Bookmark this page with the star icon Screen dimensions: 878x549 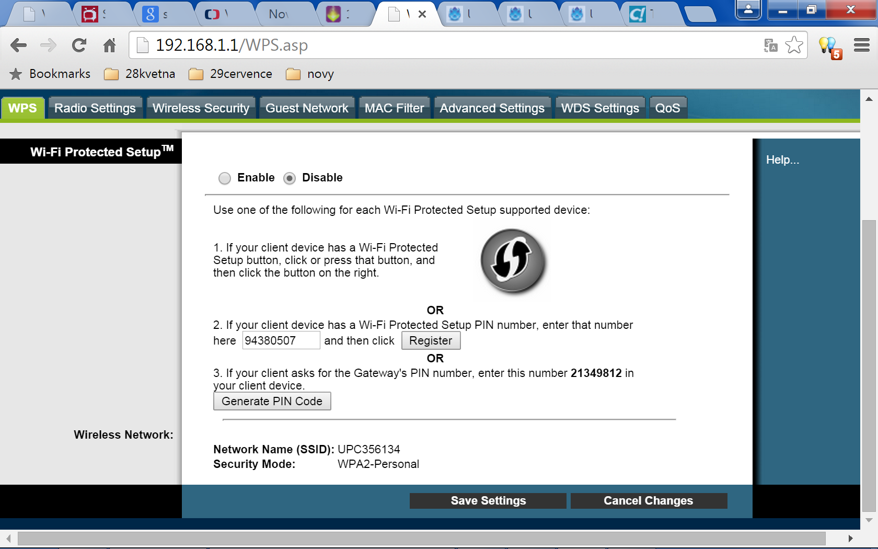(794, 45)
